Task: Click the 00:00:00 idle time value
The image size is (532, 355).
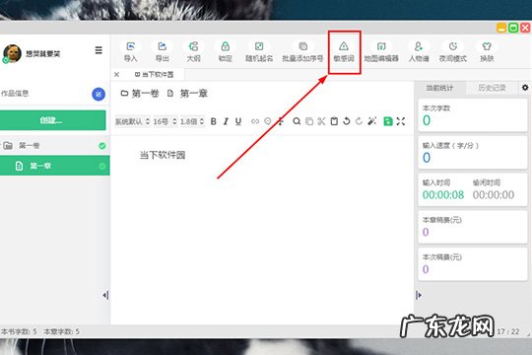Action: pyautogui.click(x=494, y=194)
